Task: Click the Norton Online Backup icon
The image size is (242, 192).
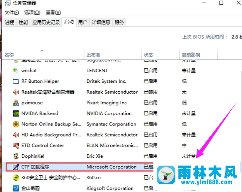Action: coord(16,124)
